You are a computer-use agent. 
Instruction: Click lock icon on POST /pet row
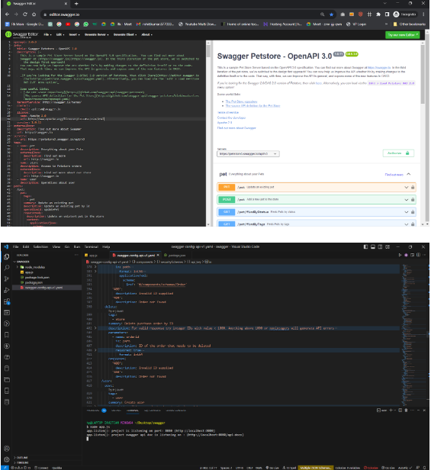413,200
